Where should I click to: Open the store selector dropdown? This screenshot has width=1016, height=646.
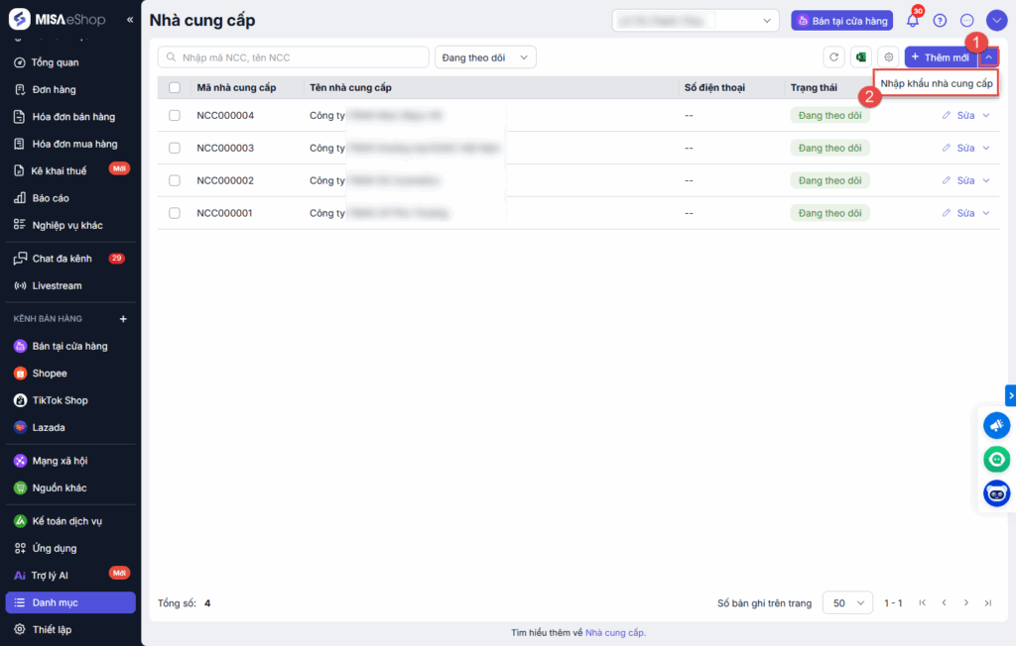696,21
